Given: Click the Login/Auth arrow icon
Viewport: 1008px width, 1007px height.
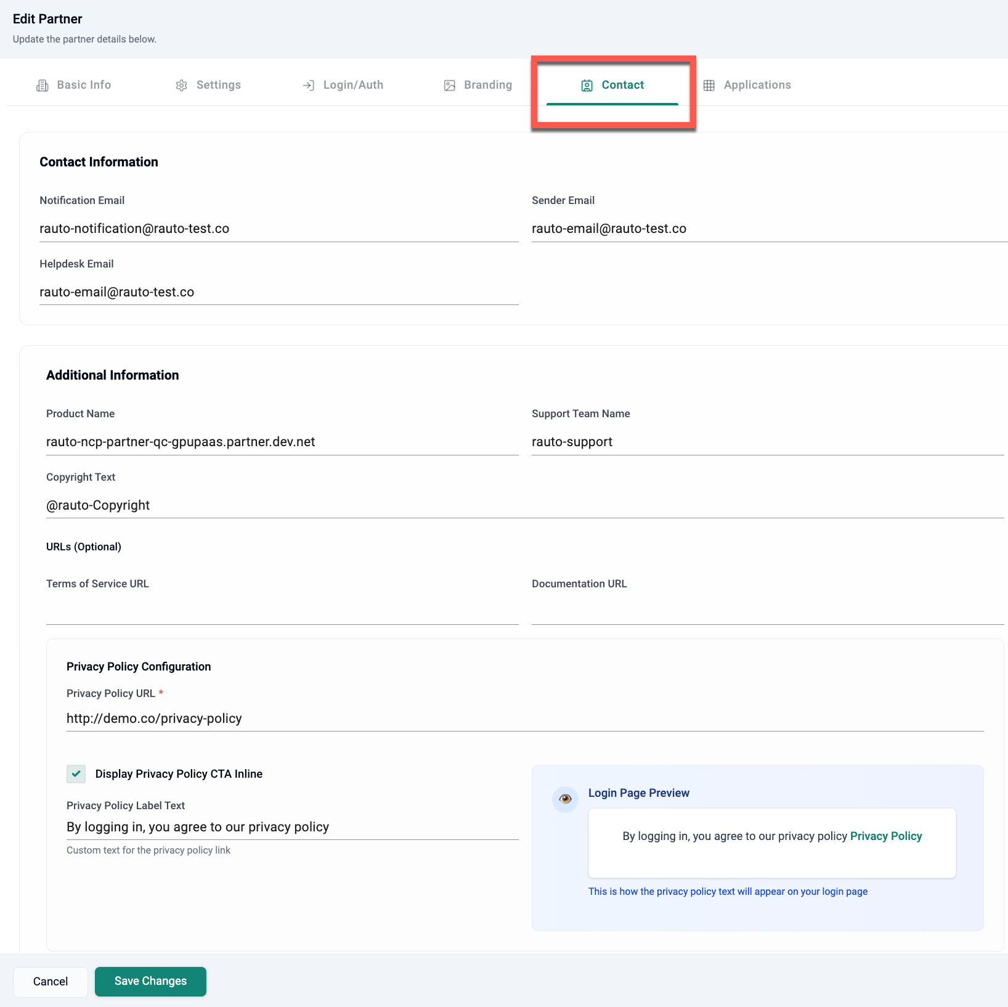Looking at the screenshot, I should click(x=309, y=86).
